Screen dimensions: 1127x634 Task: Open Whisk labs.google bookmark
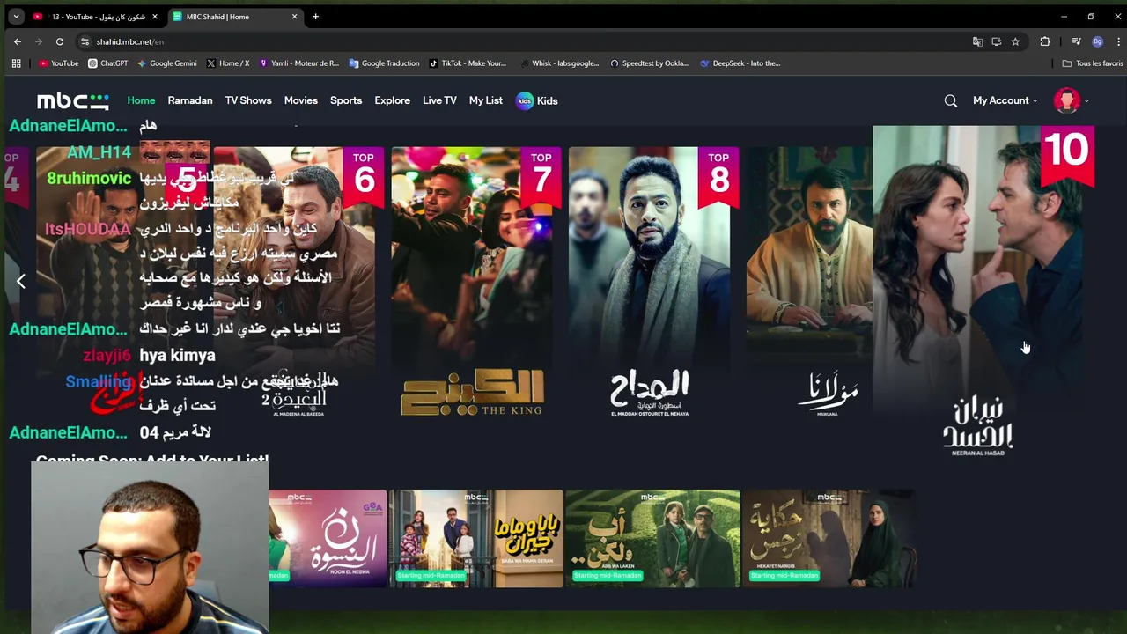(559, 63)
